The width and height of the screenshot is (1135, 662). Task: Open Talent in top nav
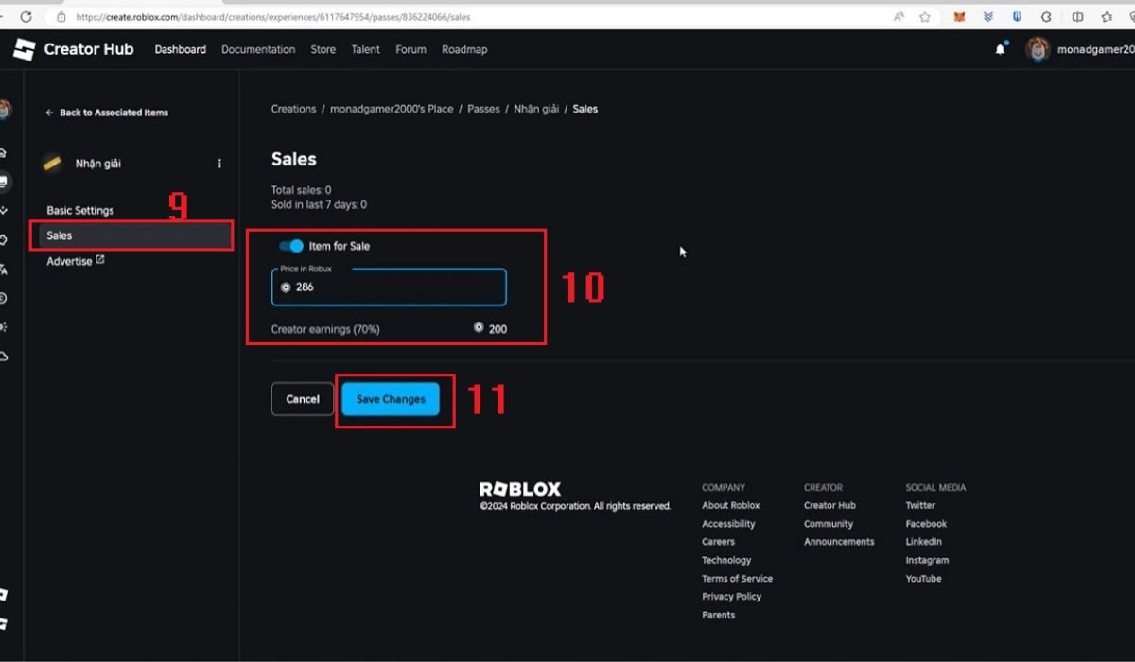pyautogui.click(x=365, y=49)
